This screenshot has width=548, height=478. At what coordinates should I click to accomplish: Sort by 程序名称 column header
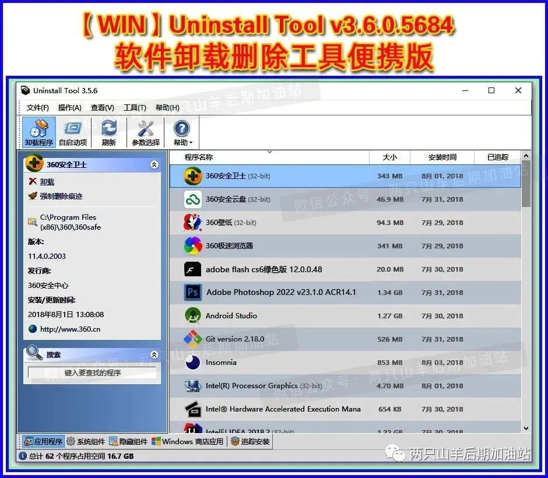coord(199,157)
